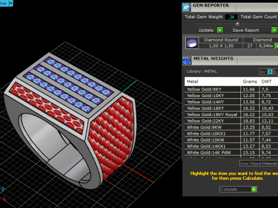Select the Yellow Gold:22KY row
Screen dimensions: 278x208
coord(231,121)
